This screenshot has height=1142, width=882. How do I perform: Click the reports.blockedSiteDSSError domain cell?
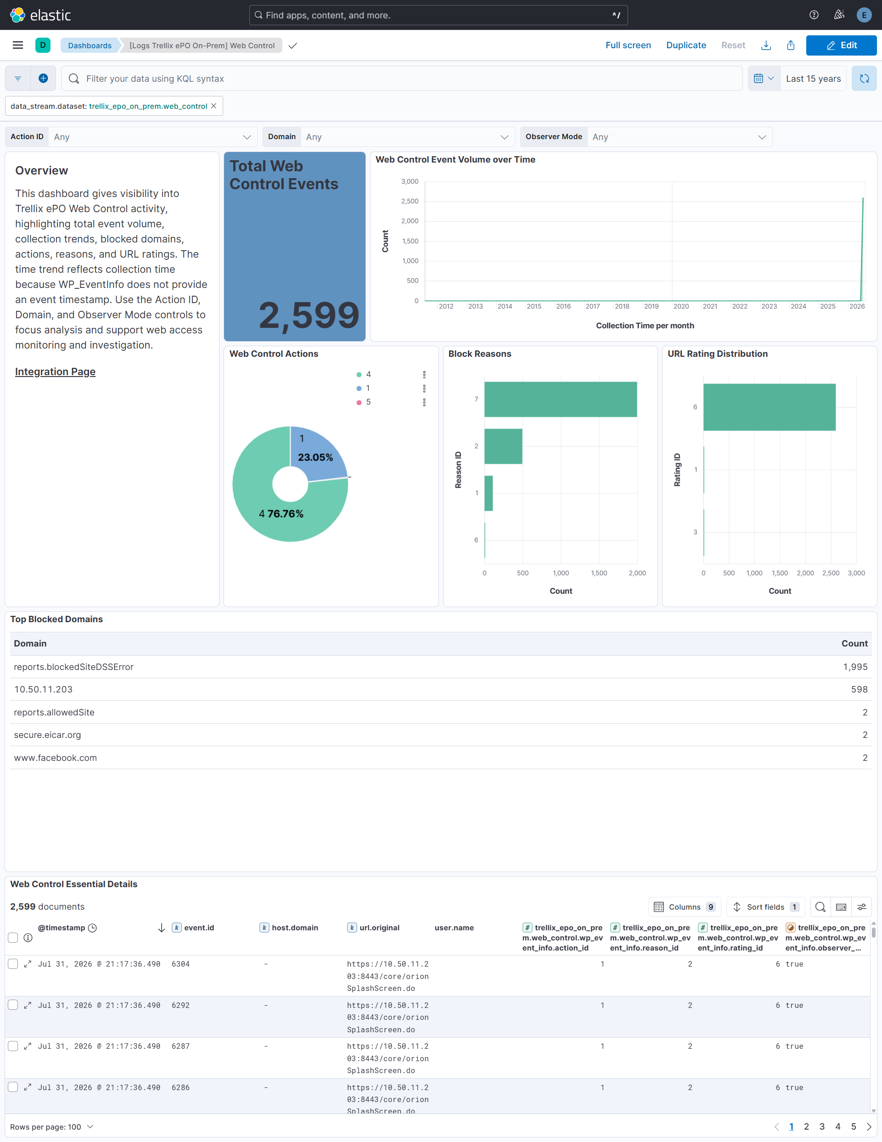click(x=74, y=667)
